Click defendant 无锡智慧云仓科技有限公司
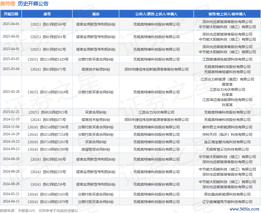This screenshot has width=261, height=213. click(227, 149)
